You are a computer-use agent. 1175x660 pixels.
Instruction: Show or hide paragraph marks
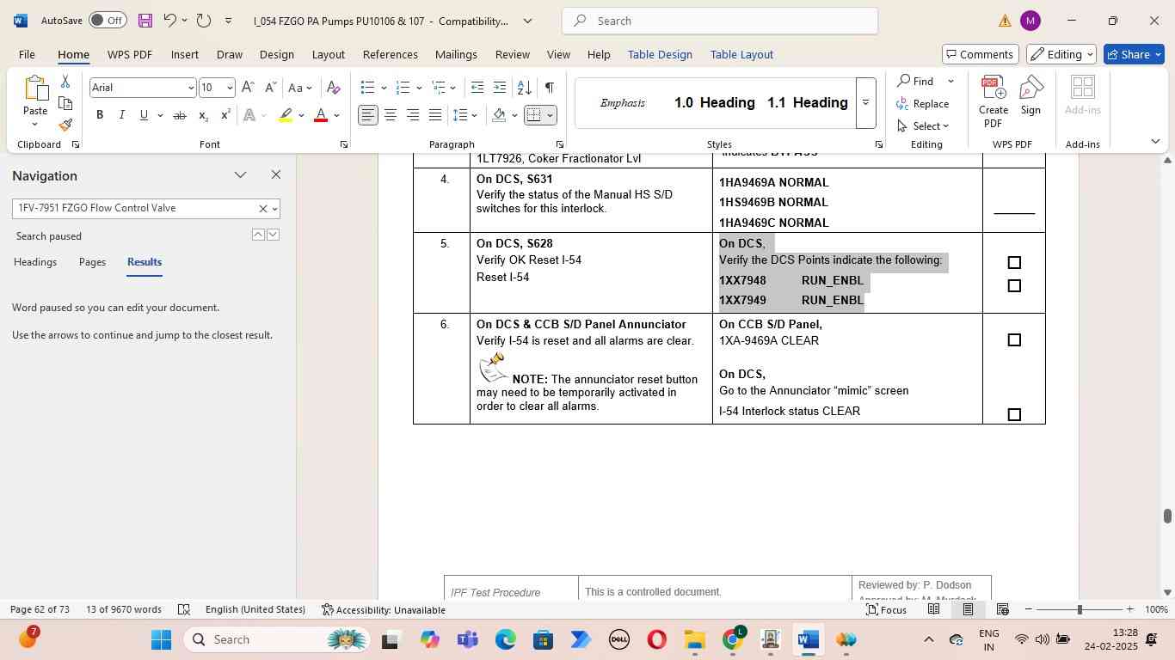point(549,88)
